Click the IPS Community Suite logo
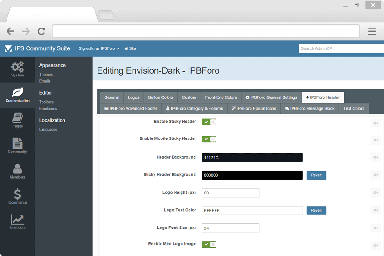The image size is (384, 256). [x=37, y=48]
